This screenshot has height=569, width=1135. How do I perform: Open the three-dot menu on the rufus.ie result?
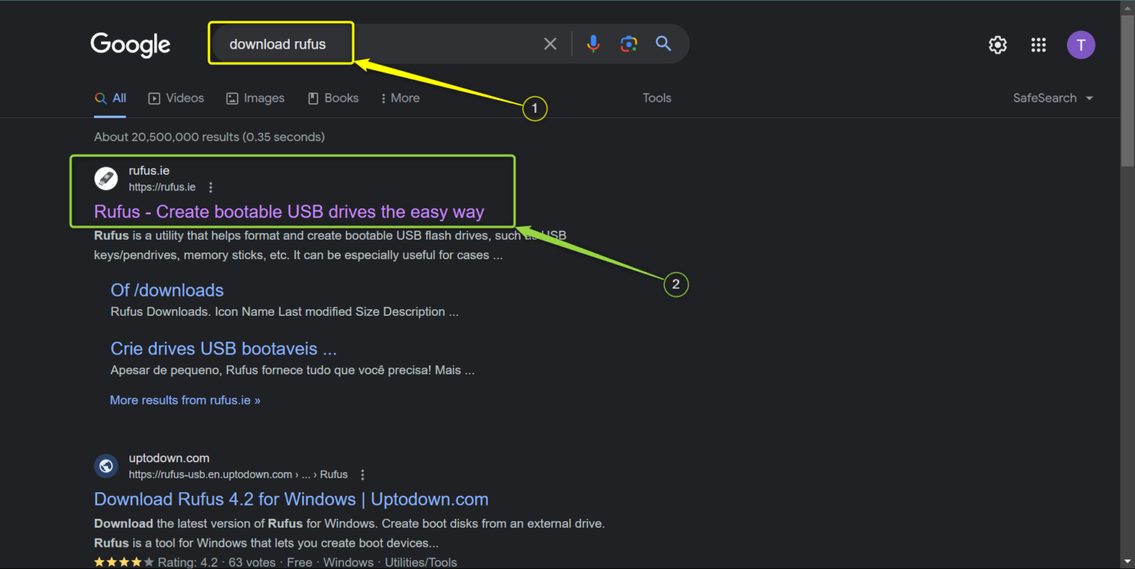pyautogui.click(x=211, y=187)
